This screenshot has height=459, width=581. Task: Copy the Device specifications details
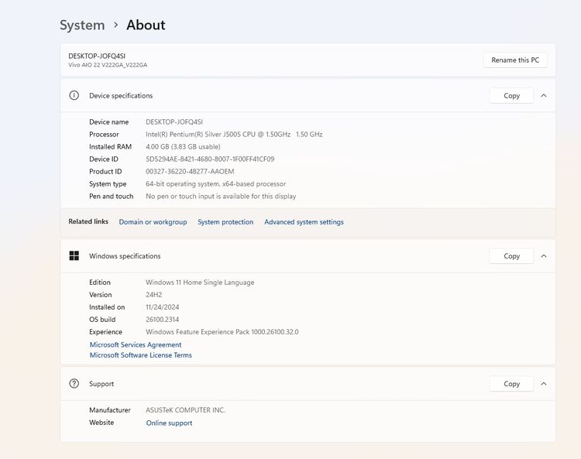pyautogui.click(x=511, y=96)
